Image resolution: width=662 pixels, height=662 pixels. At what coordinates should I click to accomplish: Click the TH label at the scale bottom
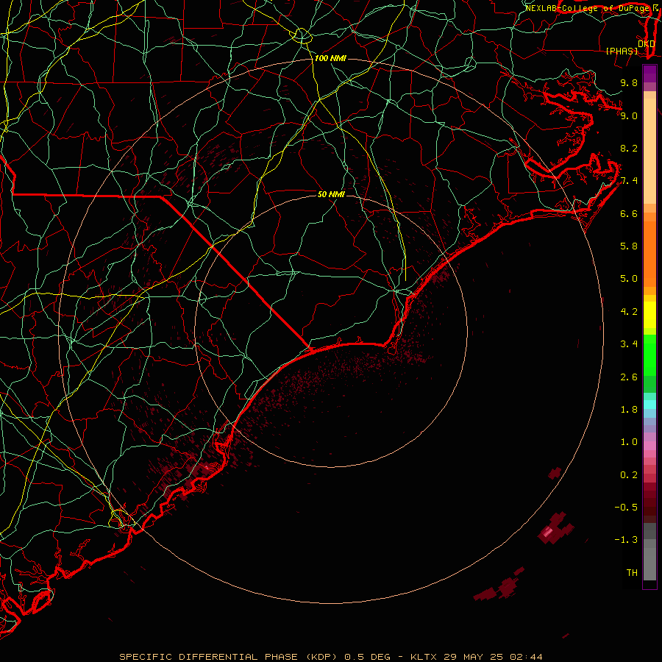pos(632,573)
